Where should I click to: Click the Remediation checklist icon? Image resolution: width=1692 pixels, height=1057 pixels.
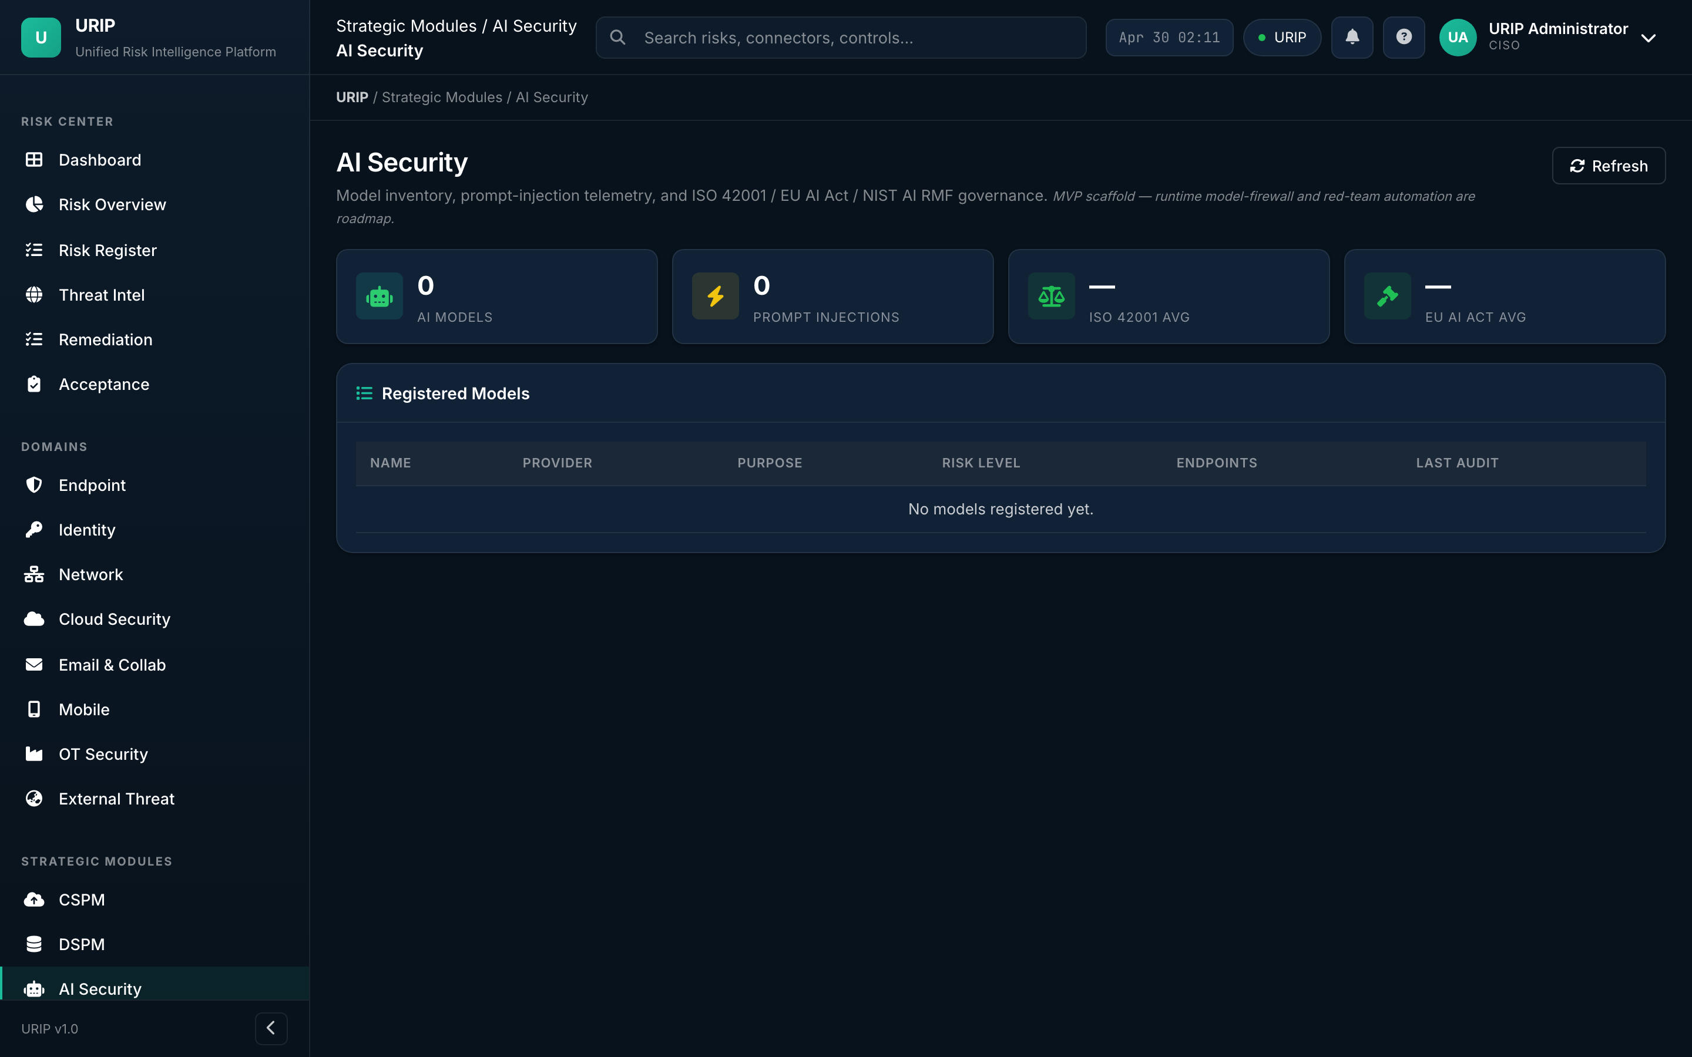click(33, 339)
